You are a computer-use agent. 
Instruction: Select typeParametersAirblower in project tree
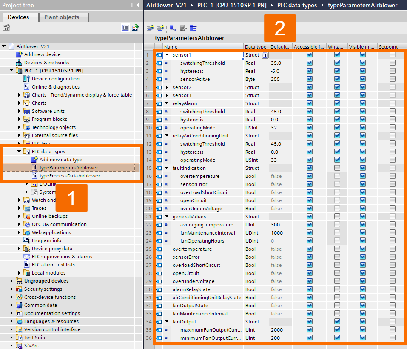[x=68, y=168]
